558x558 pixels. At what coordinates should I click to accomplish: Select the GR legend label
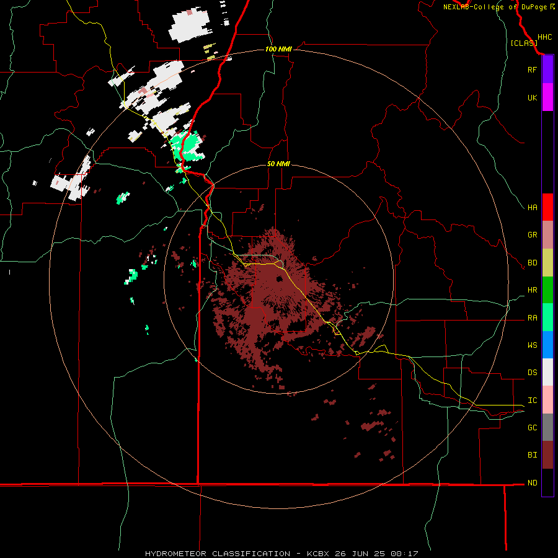click(532, 235)
